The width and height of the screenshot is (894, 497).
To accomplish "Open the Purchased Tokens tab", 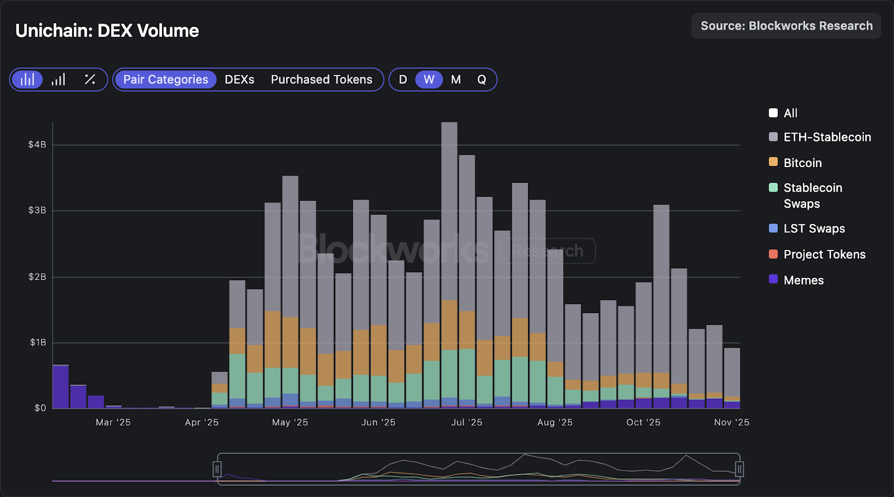I will [321, 79].
